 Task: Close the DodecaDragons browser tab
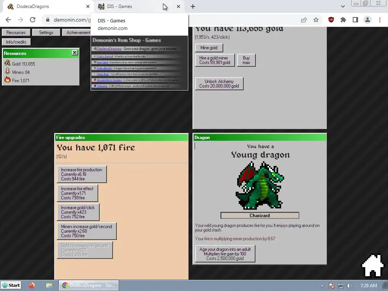click(x=88, y=6)
